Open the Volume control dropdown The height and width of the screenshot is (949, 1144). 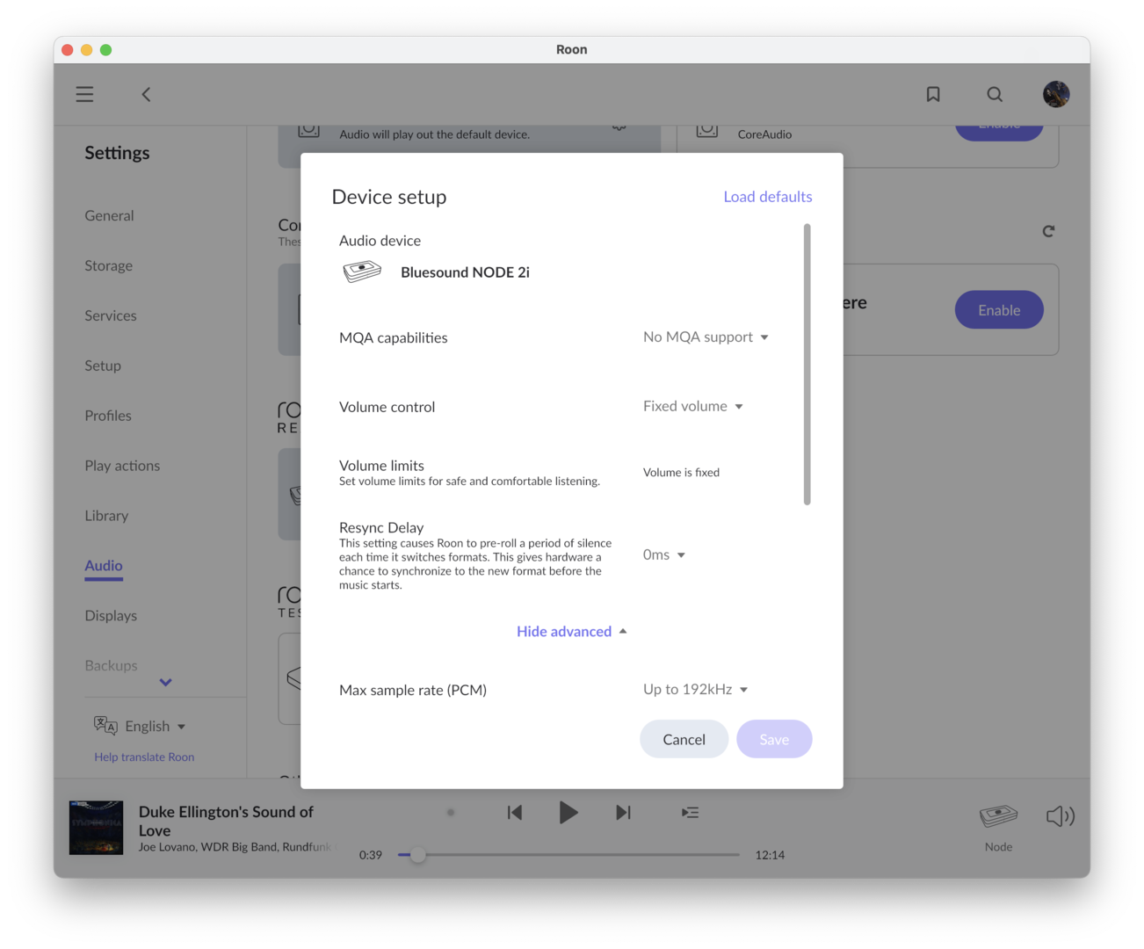tap(693, 407)
